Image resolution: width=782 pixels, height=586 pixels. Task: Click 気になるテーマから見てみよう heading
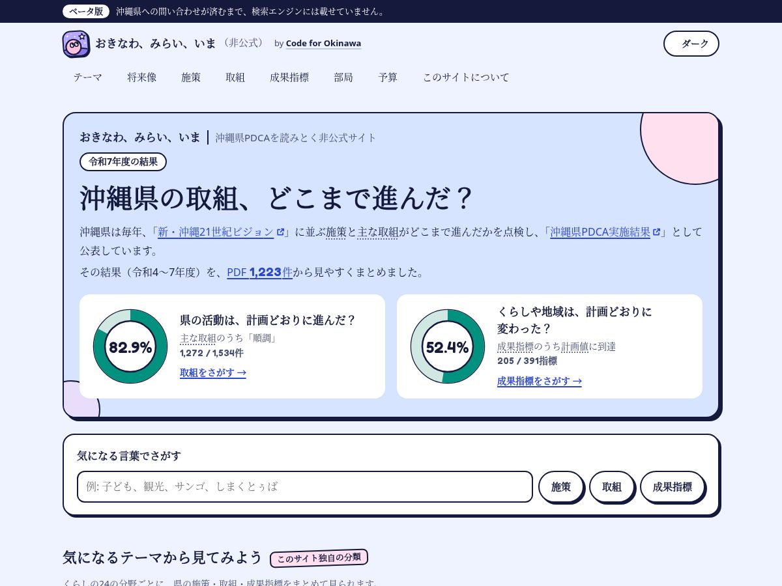[x=162, y=557]
